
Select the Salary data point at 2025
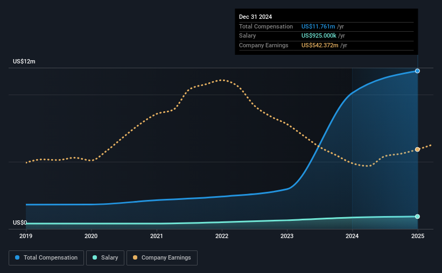(x=417, y=217)
